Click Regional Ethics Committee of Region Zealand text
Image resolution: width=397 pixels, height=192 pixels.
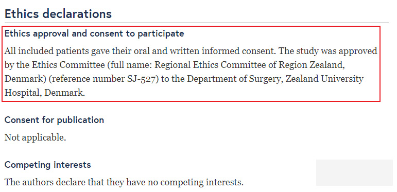(249, 65)
